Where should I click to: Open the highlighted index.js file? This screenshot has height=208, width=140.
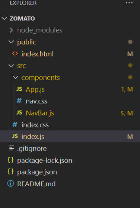coord(33,137)
